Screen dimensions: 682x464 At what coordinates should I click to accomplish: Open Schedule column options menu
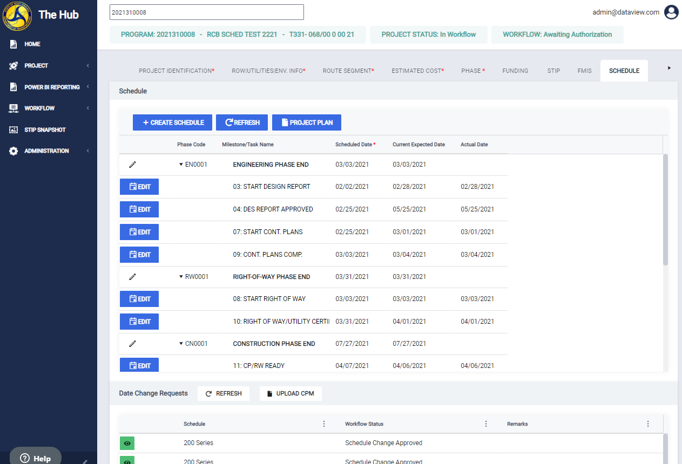324,424
